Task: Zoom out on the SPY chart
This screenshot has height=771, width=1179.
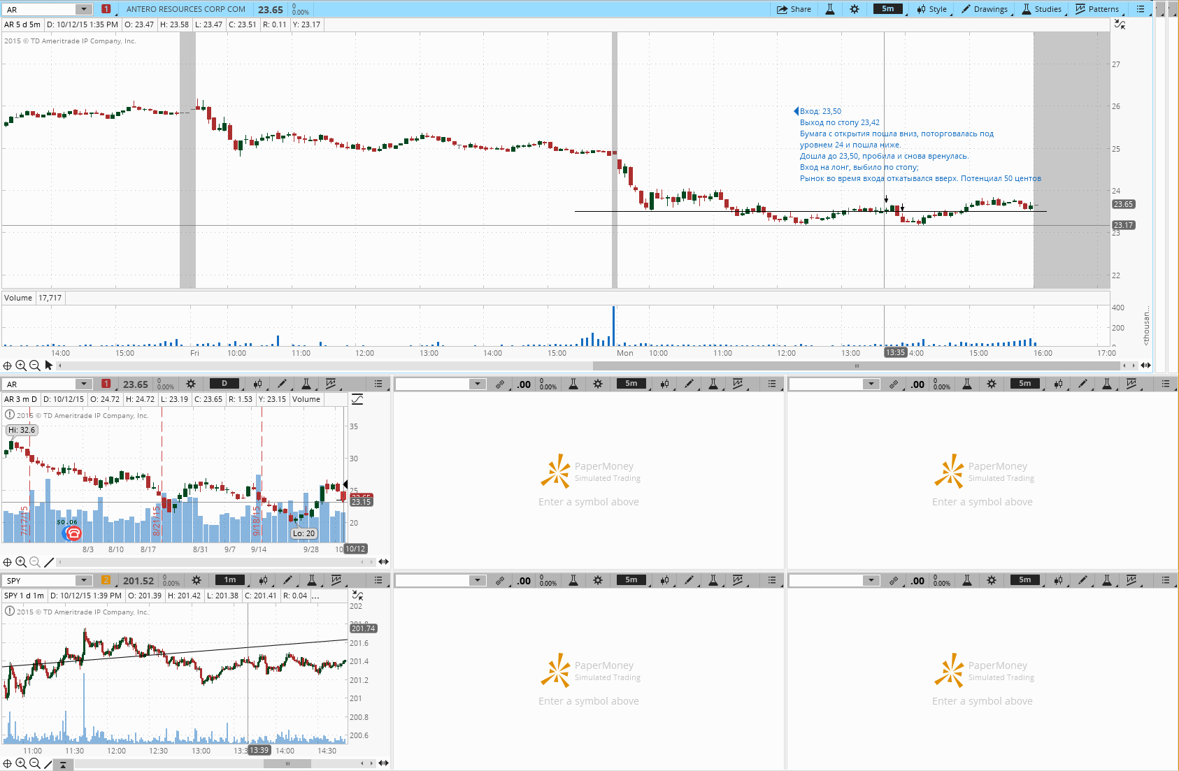Action: pyautogui.click(x=34, y=764)
